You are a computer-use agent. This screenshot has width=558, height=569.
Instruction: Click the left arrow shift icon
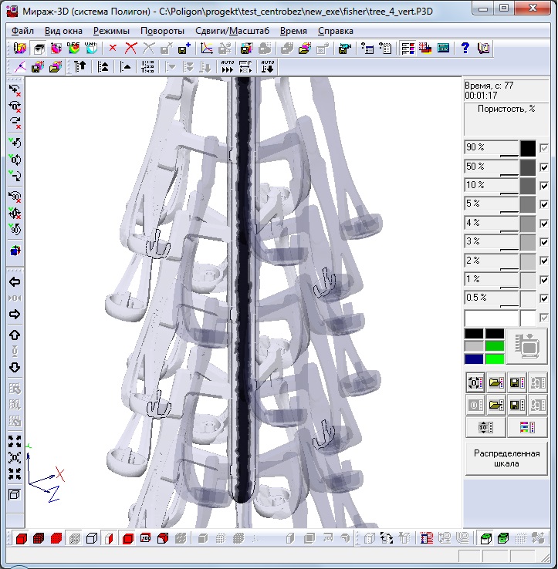pyautogui.click(x=15, y=281)
